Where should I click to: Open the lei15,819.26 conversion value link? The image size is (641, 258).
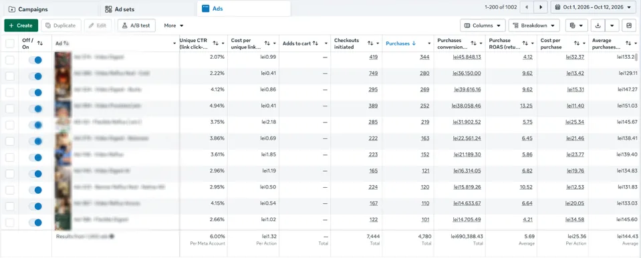point(467,187)
